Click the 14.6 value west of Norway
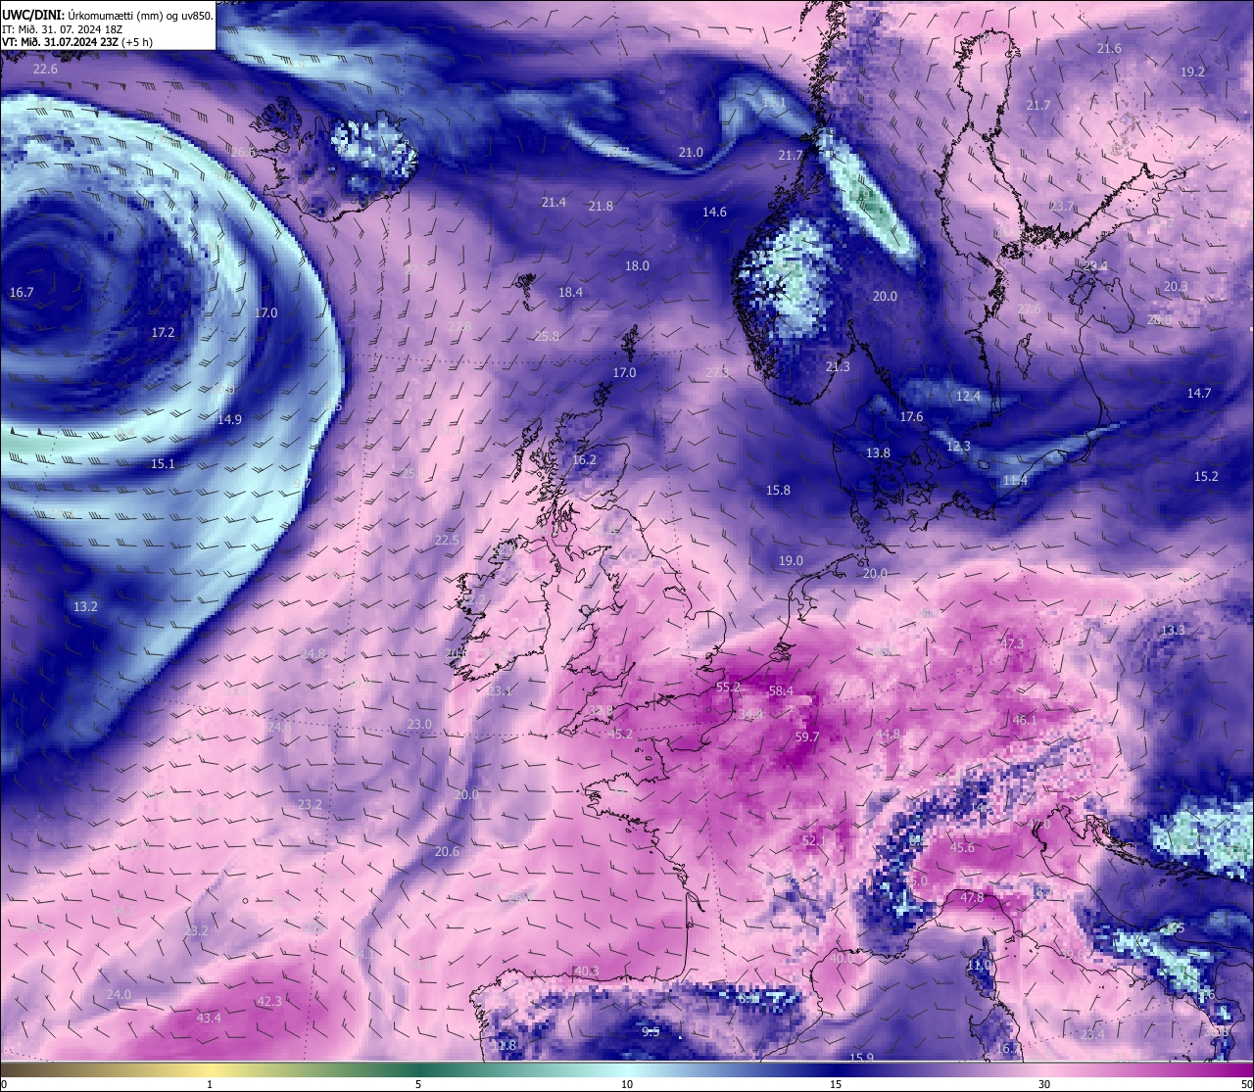1254x1092 pixels. click(714, 213)
